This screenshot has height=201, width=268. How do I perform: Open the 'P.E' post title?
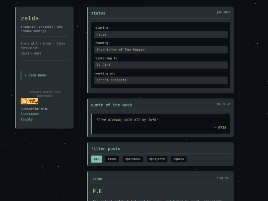point(97,191)
